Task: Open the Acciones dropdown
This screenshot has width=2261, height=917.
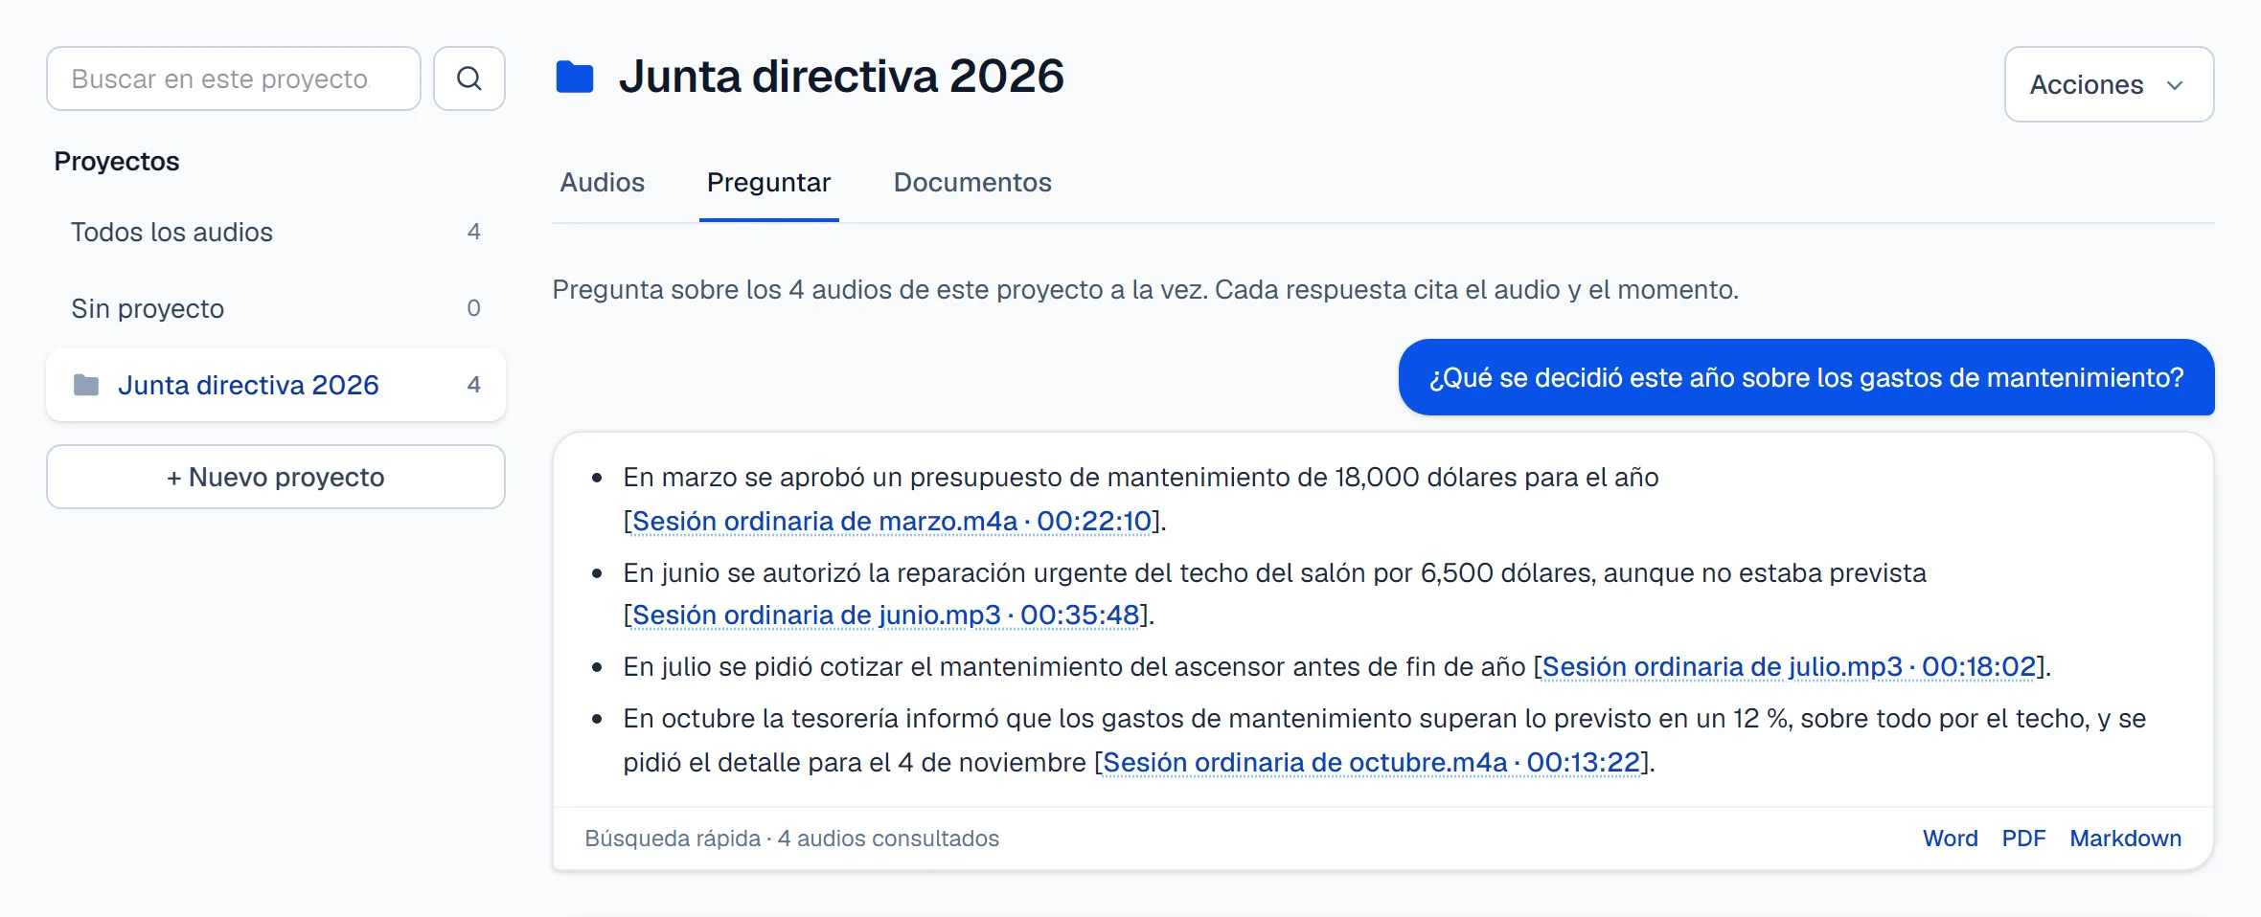Action: tap(2109, 84)
